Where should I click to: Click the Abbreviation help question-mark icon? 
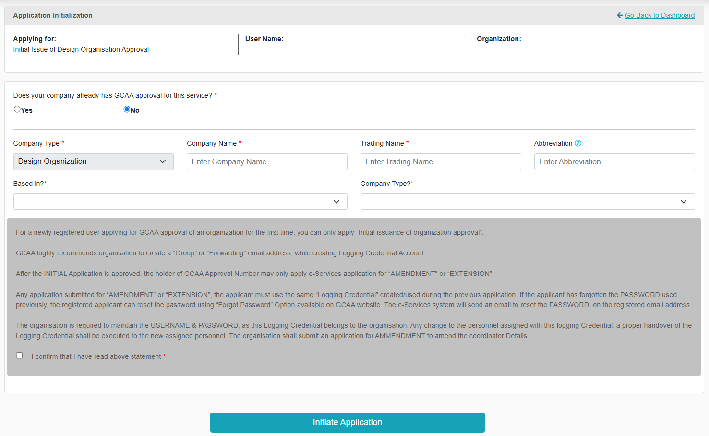tap(578, 143)
